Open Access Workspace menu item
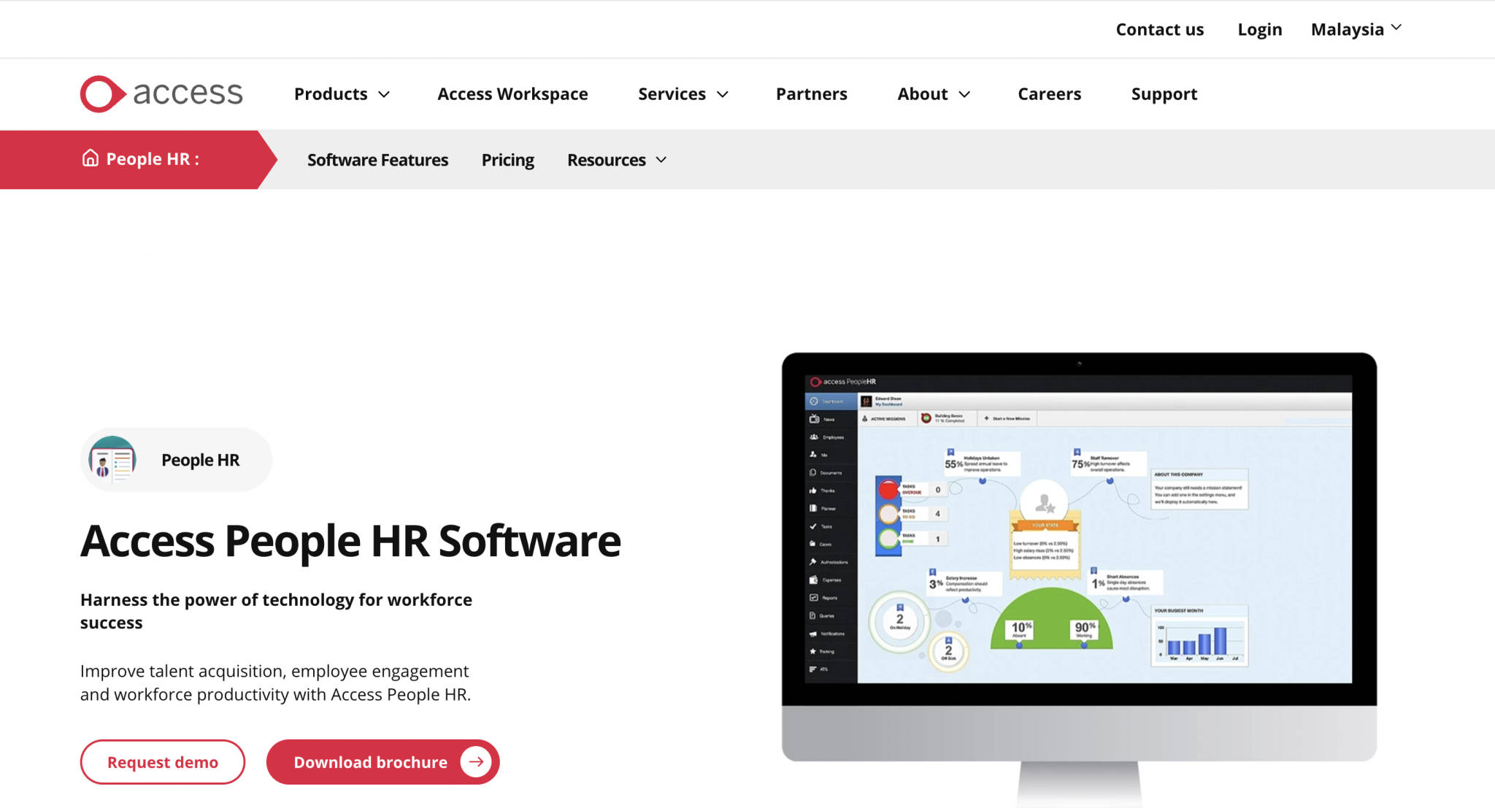The height and width of the screenshot is (808, 1495). pos(512,94)
